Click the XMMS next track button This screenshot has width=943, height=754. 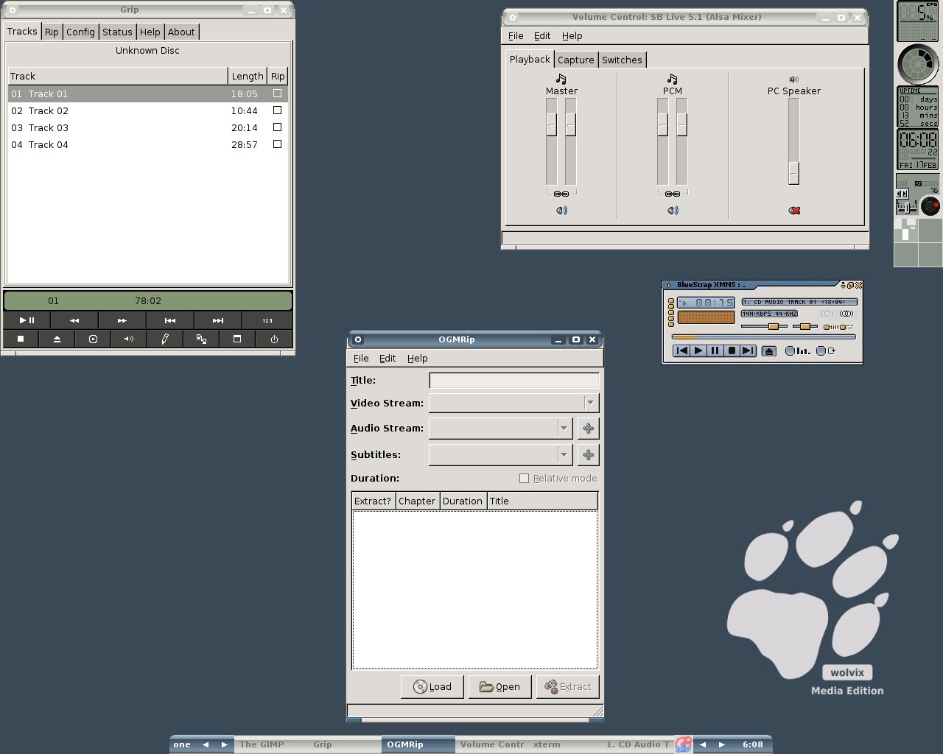tap(748, 350)
